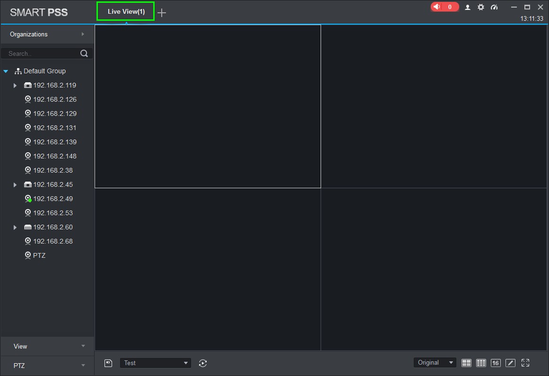Click the tour refresh cycle icon
Screen dimensions: 549x376
point(203,363)
